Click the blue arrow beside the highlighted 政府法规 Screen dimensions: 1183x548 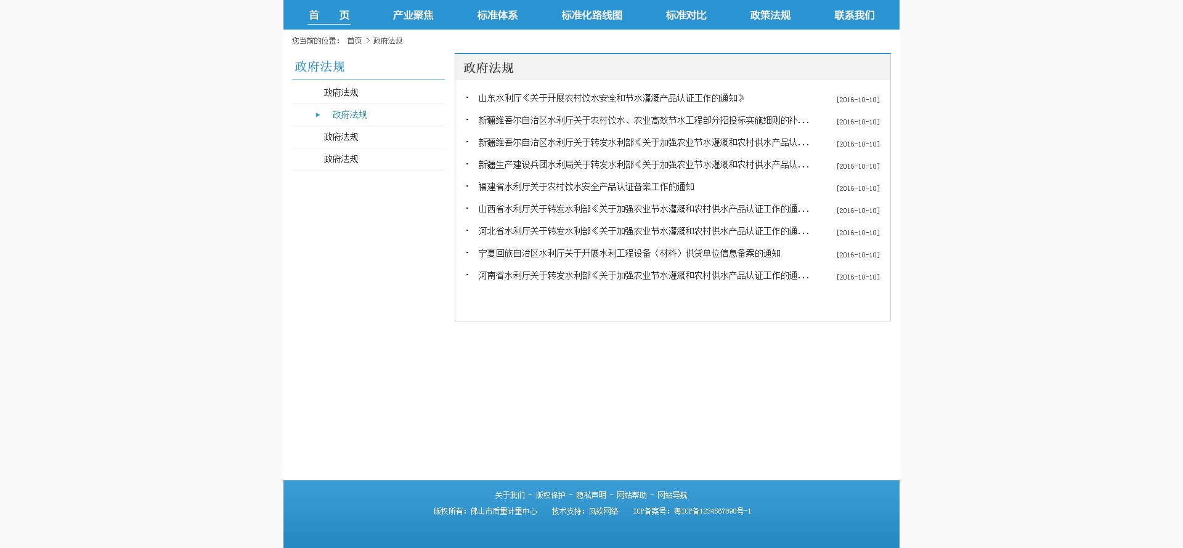[318, 115]
